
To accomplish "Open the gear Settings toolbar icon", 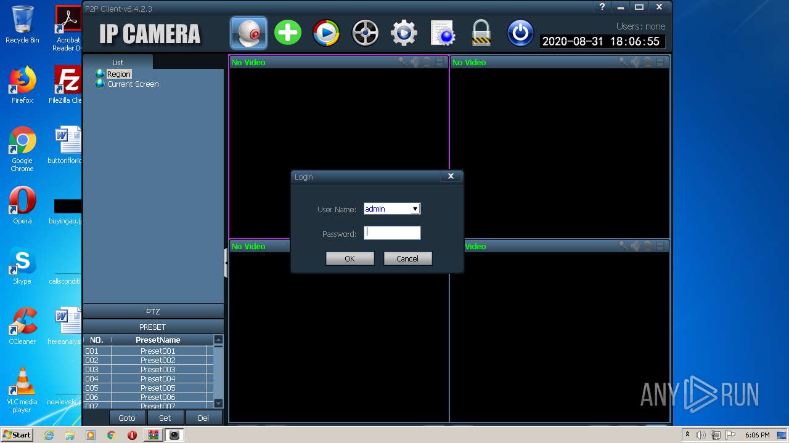I will point(404,33).
